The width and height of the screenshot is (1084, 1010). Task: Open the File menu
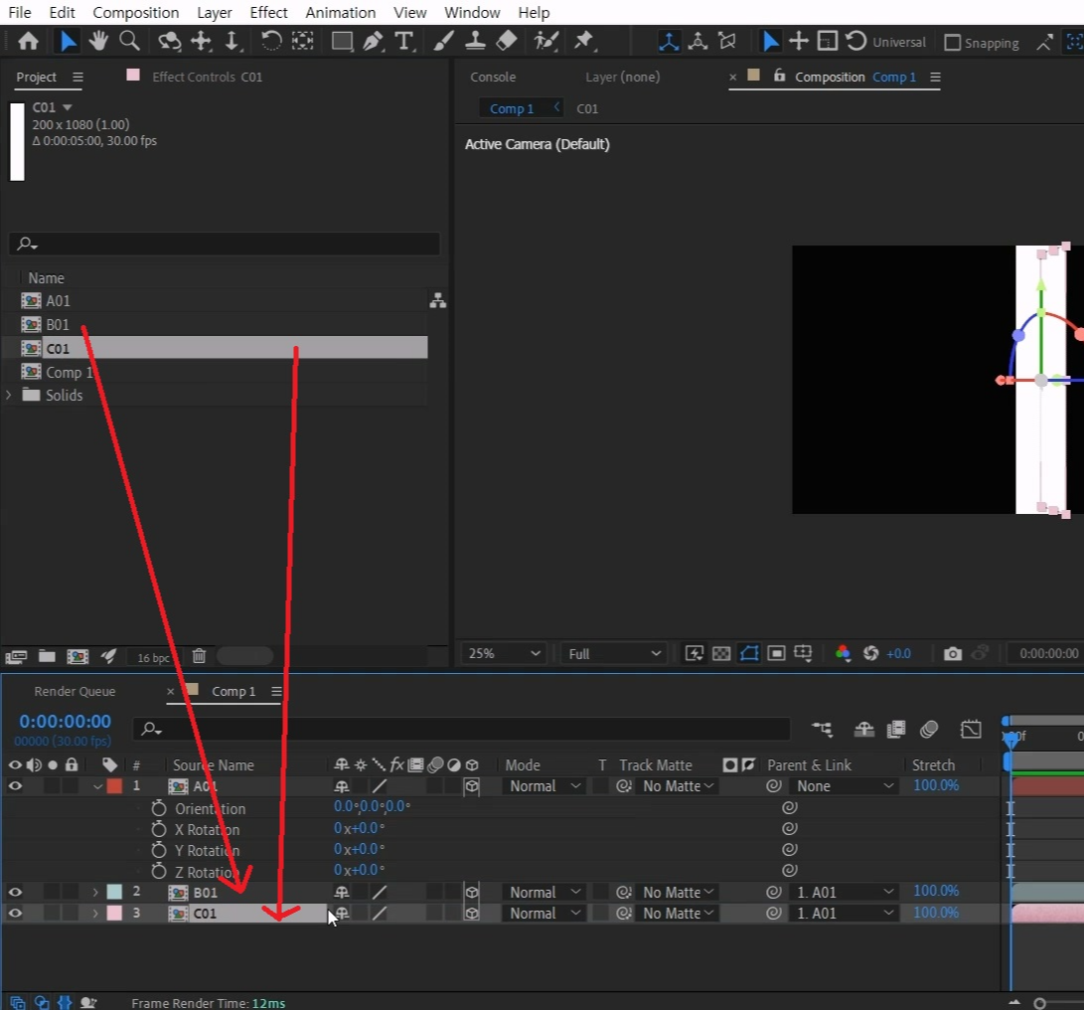pos(19,13)
